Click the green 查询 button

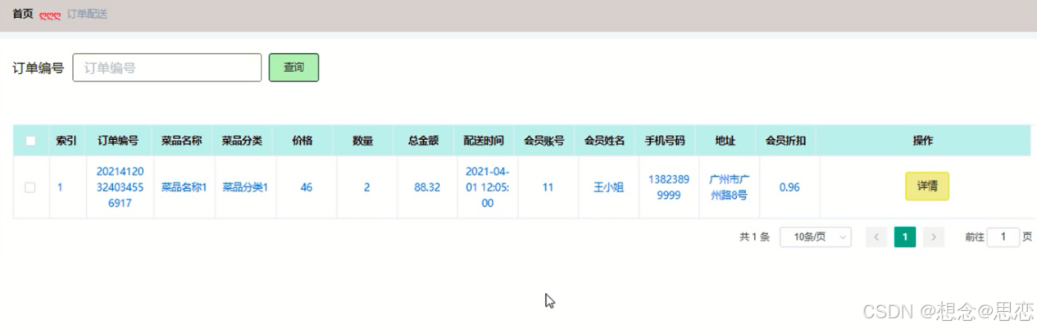point(293,68)
